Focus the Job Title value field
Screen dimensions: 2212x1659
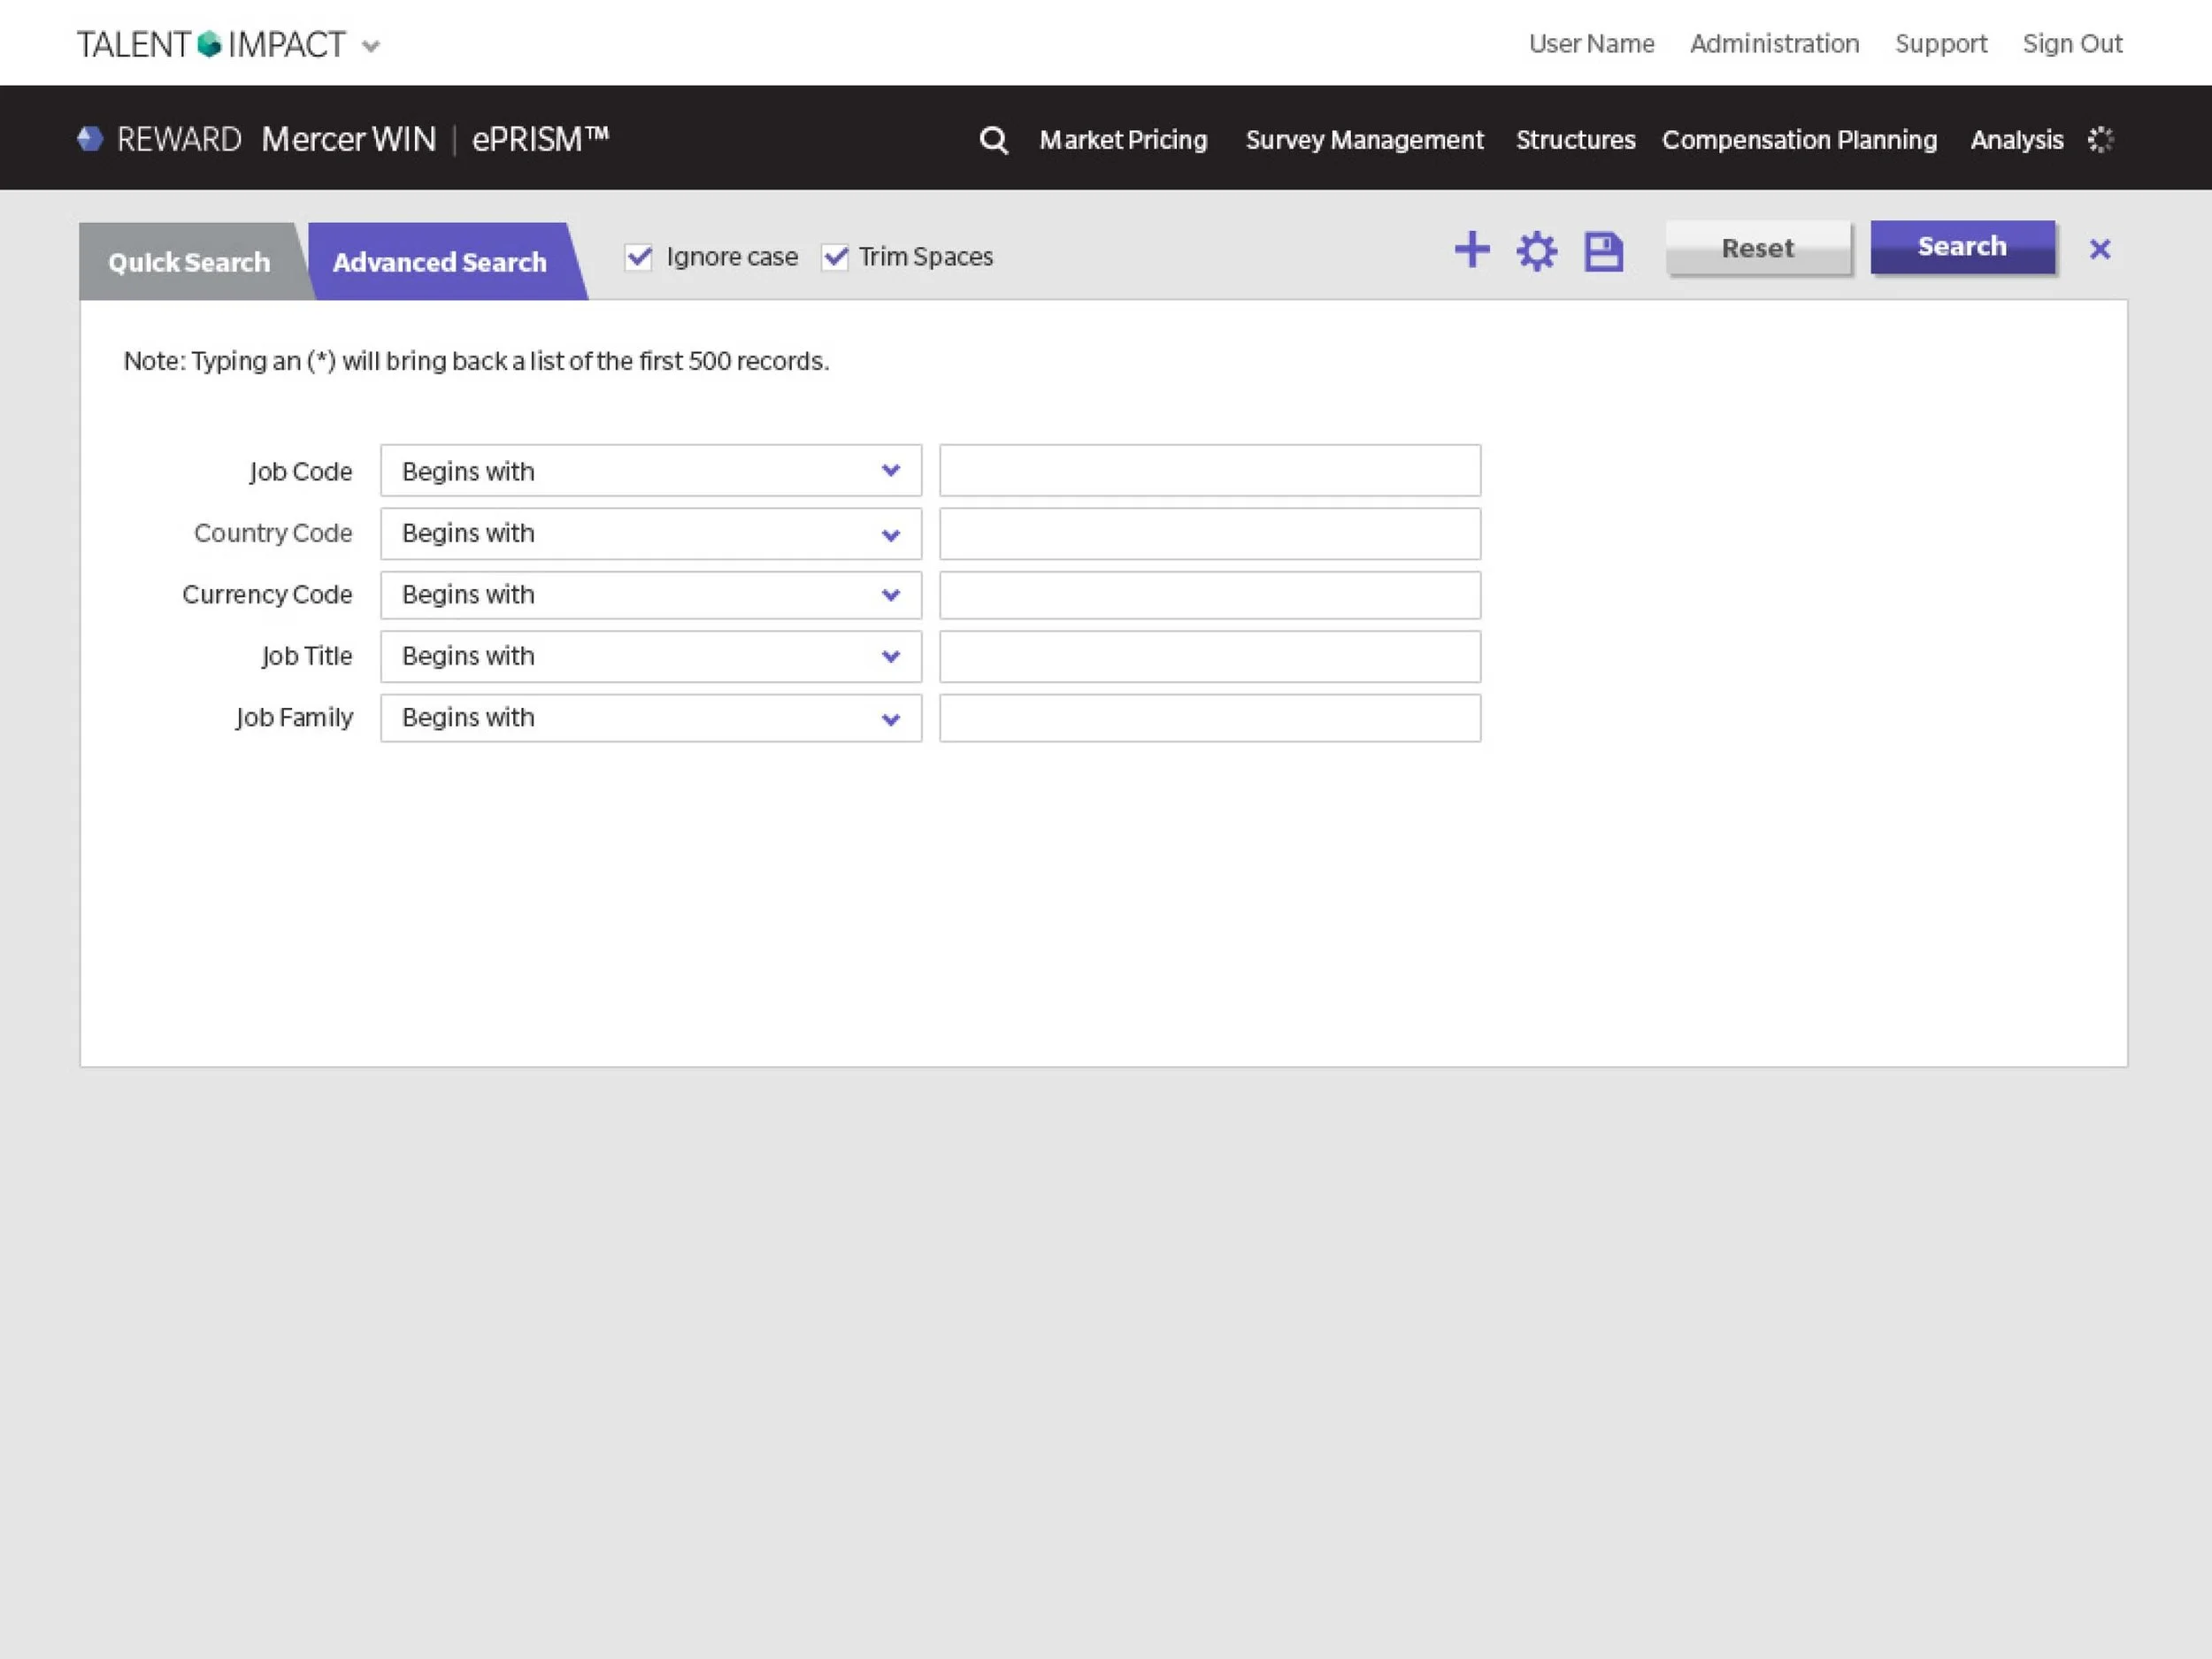[1210, 657]
